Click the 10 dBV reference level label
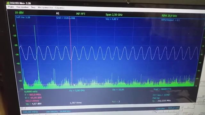The image size is (205, 115). pyautogui.click(x=19, y=12)
